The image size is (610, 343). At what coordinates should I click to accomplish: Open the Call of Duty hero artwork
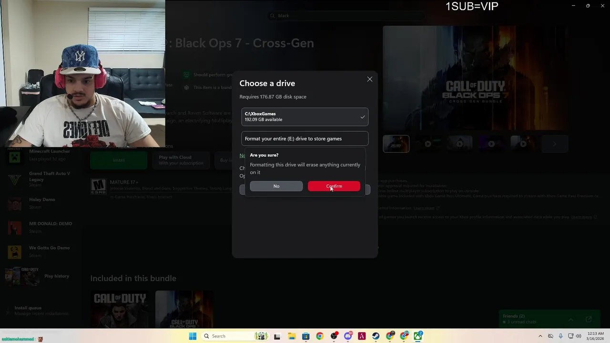(476, 78)
